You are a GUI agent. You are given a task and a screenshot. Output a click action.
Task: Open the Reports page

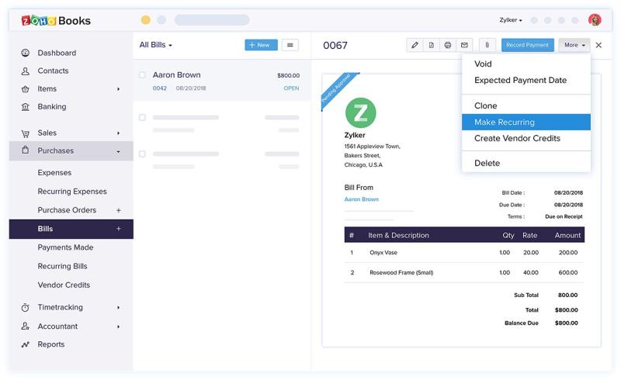(51, 344)
